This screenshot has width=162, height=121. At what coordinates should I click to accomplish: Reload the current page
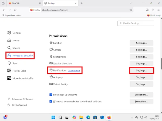[x=15, y=10]
